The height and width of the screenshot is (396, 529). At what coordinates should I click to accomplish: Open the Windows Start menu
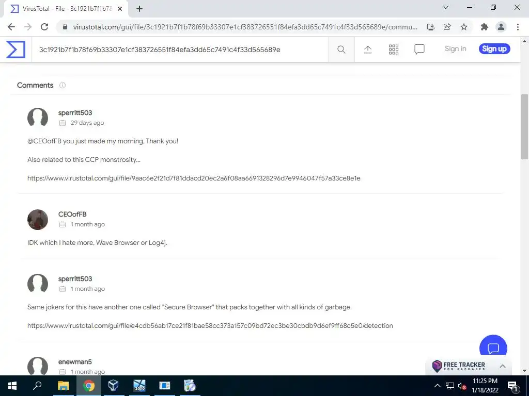[12, 386]
